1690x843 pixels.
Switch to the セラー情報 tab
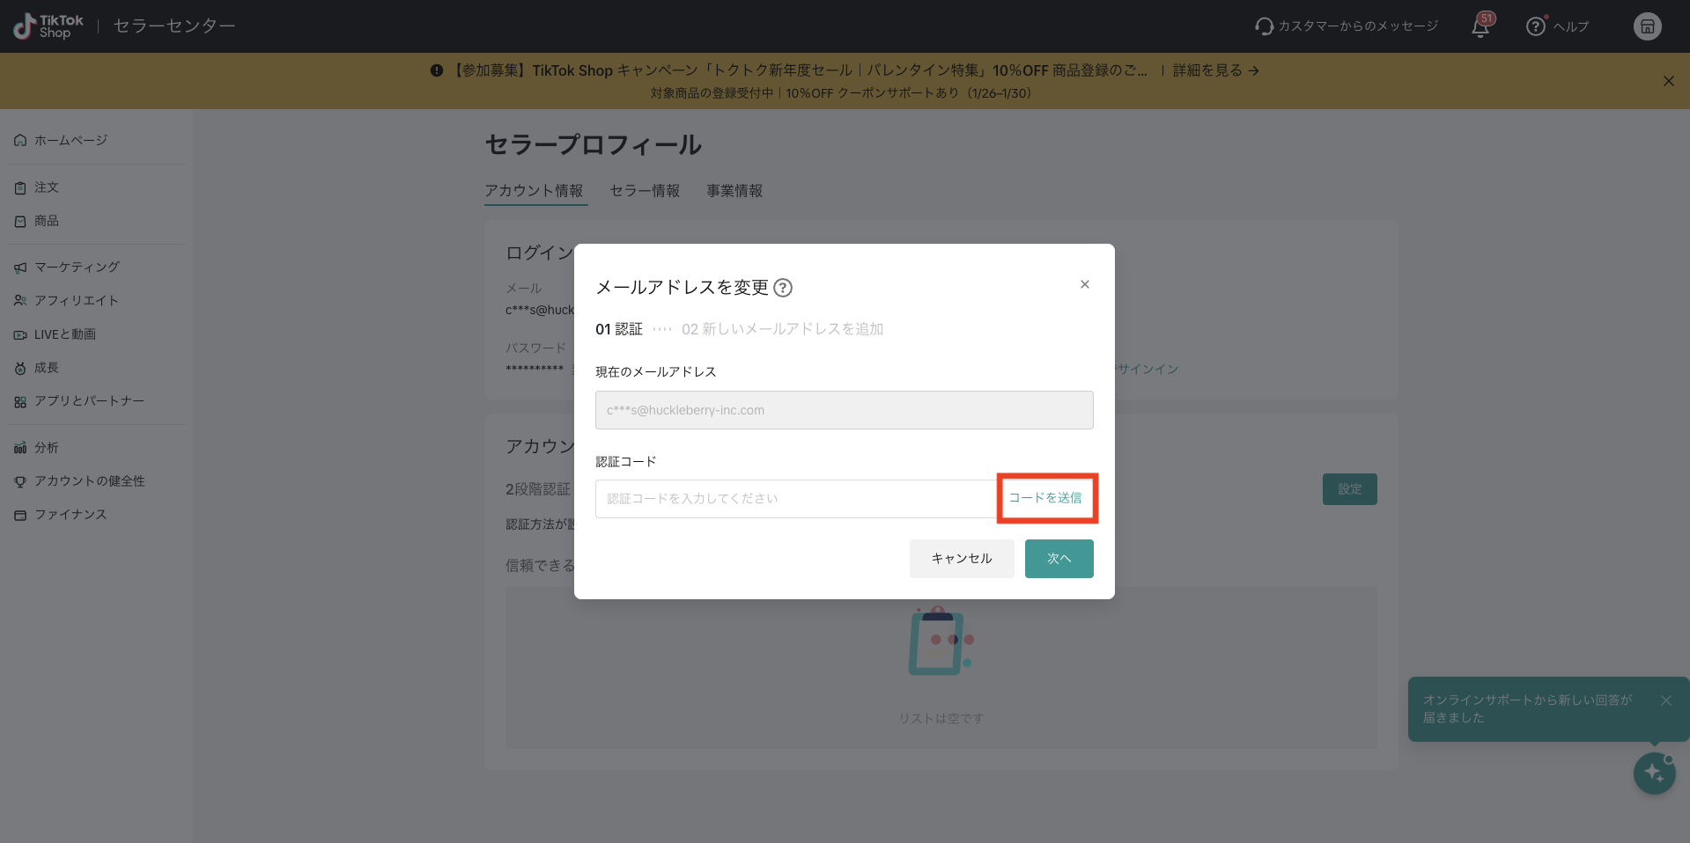[x=645, y=191]
